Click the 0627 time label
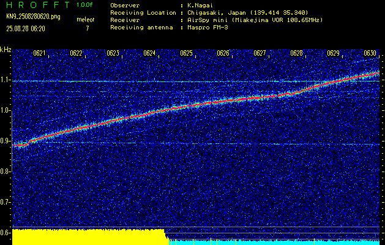The width and height of the screenshot is (385, 245). [x=260, y=53]
